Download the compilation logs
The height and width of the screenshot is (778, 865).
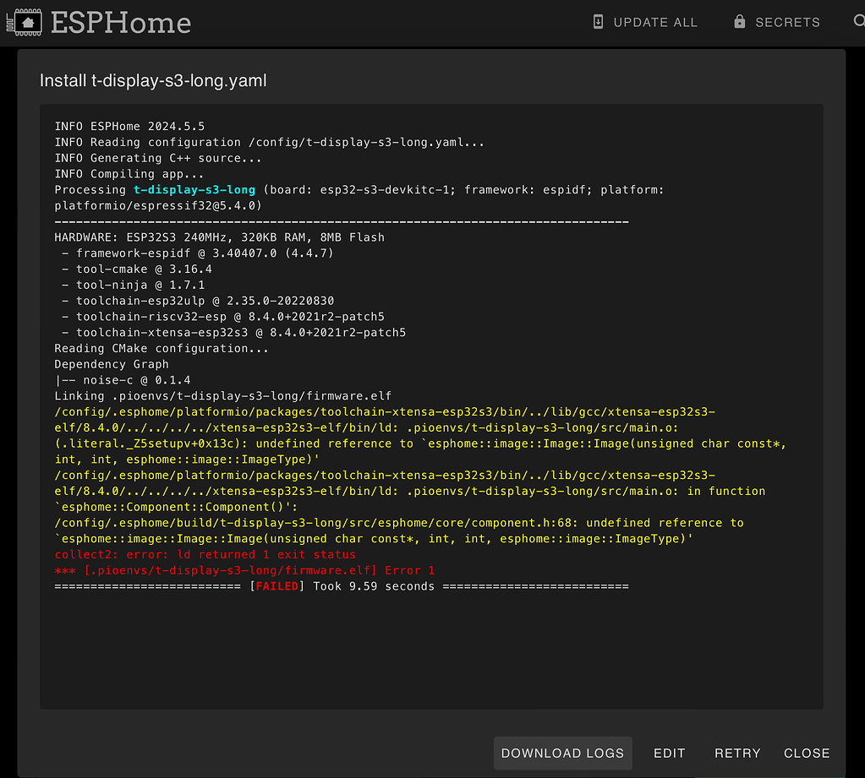pyautogui.click(x=562, y=753)
